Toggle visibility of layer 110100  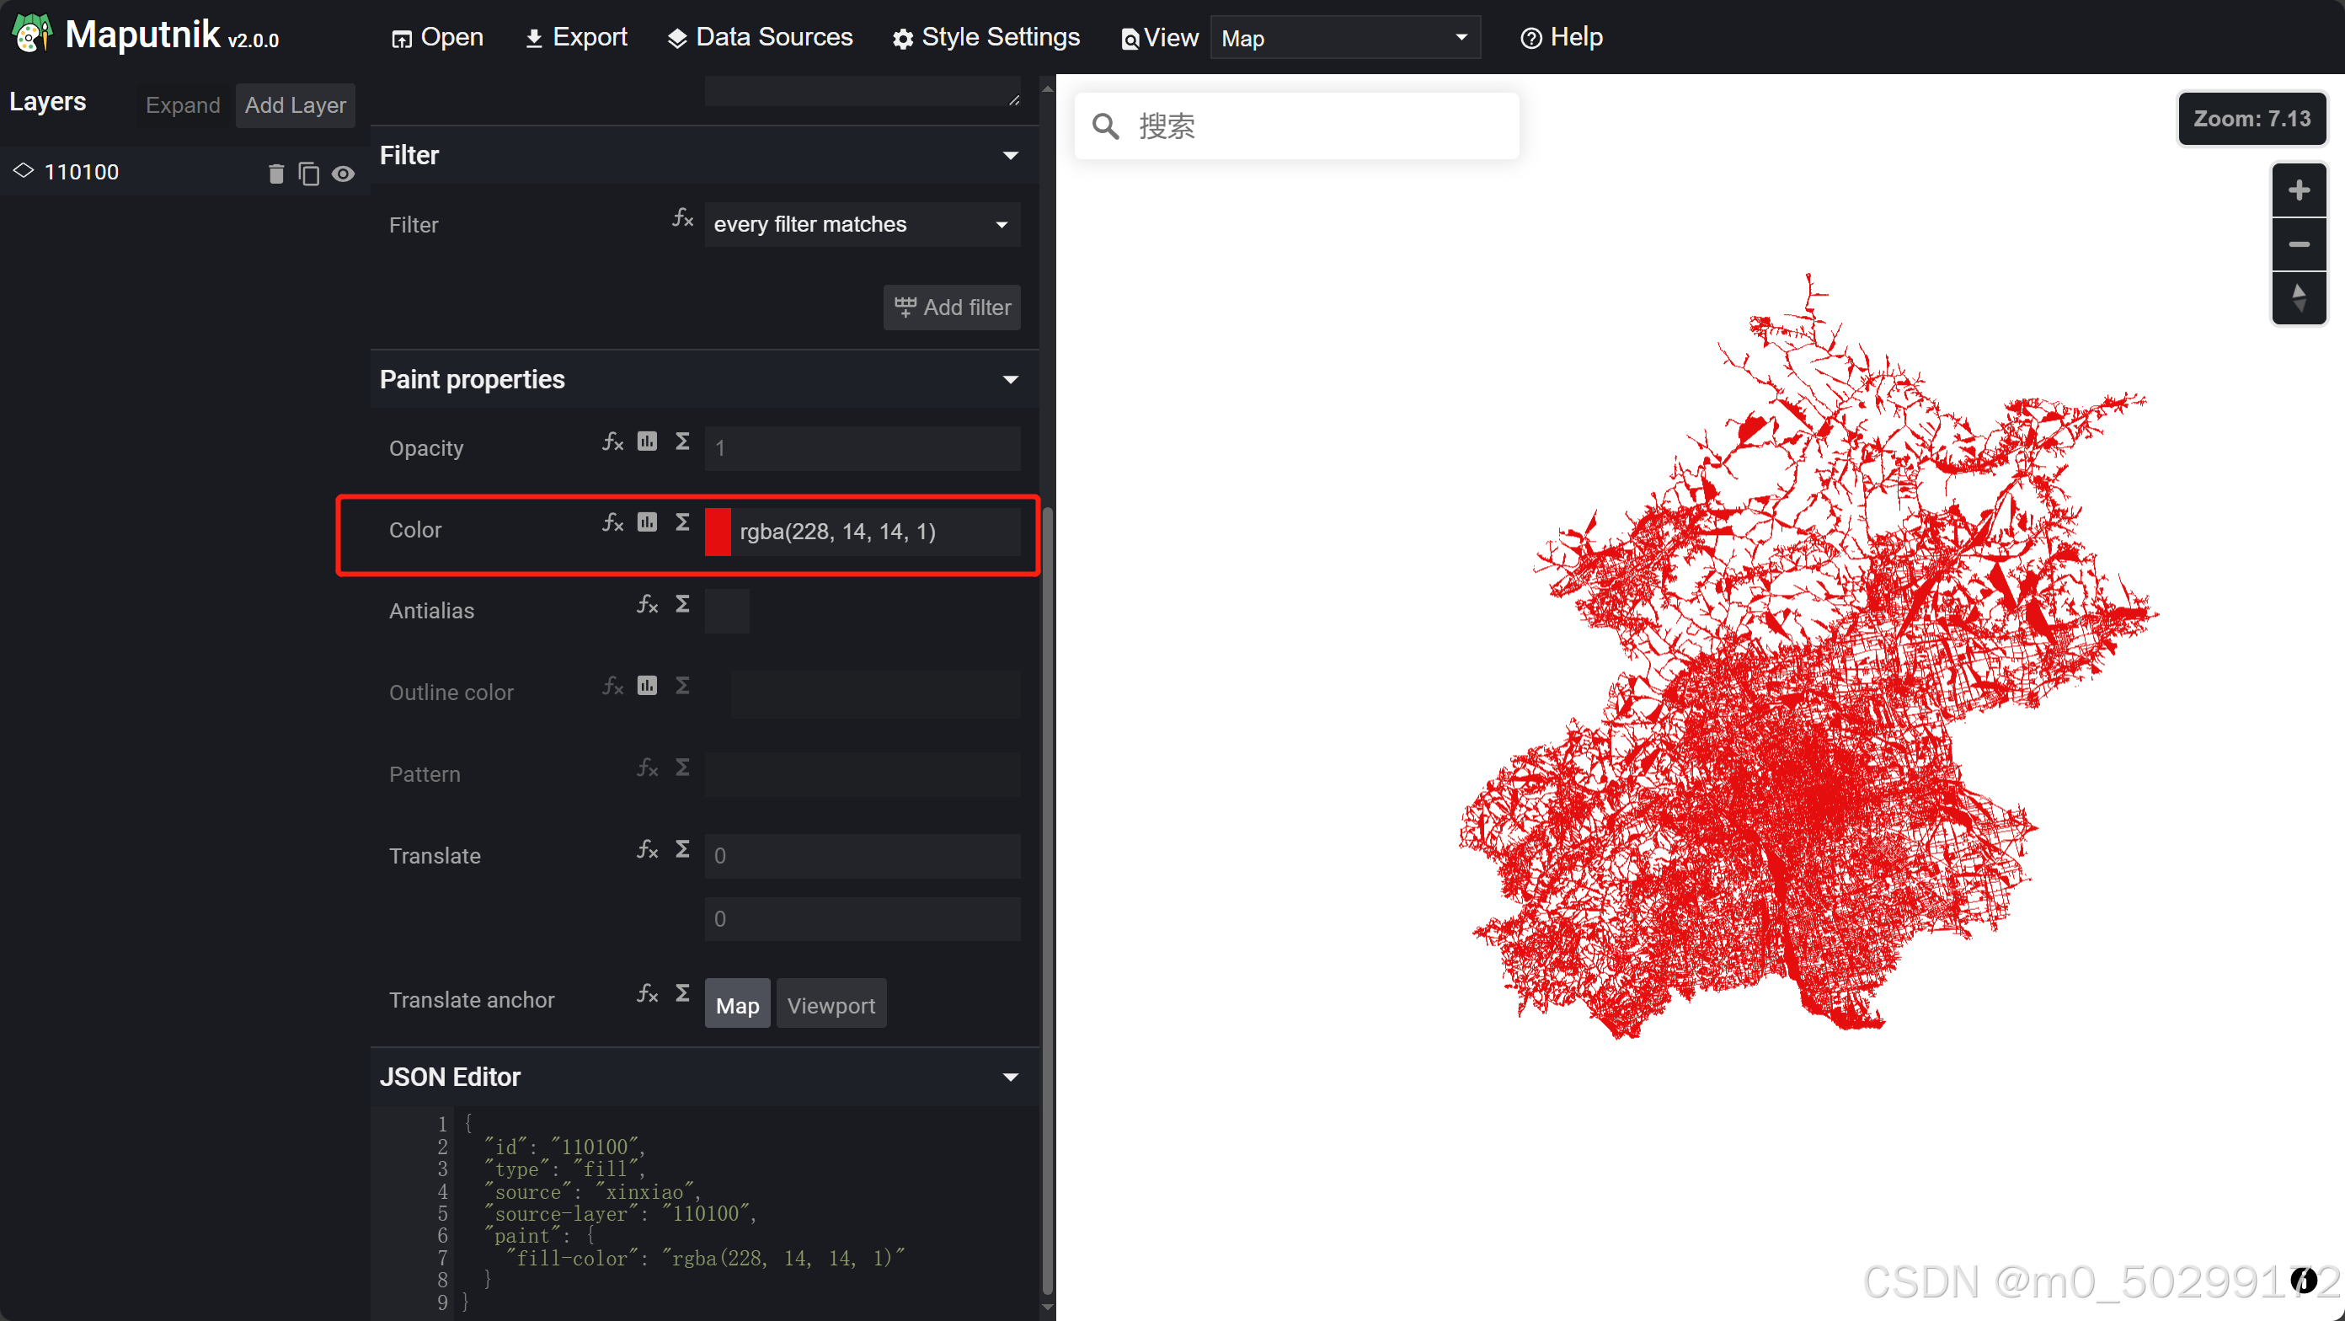(x=342, y=173)
